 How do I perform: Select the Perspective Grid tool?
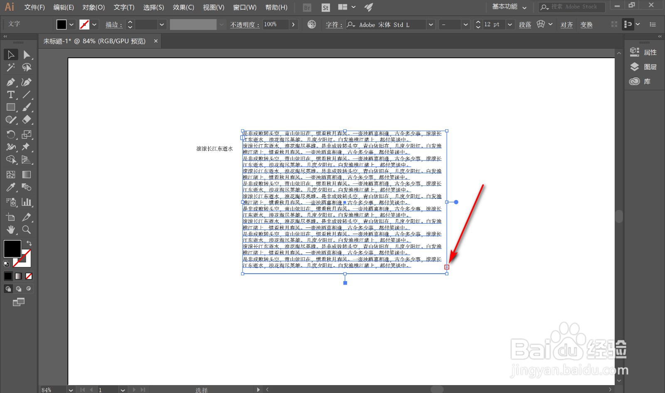(x=27, y=160)
